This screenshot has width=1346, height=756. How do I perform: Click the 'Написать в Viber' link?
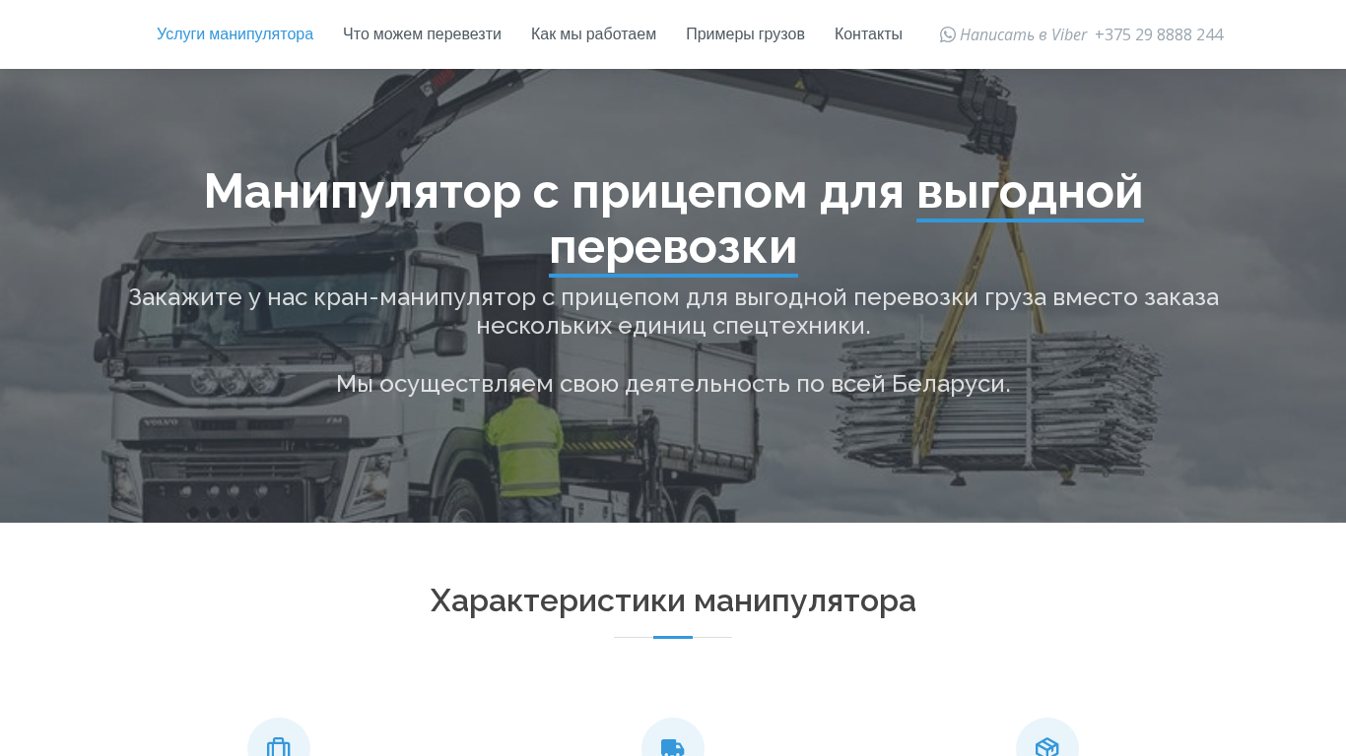pos(1023,34)
